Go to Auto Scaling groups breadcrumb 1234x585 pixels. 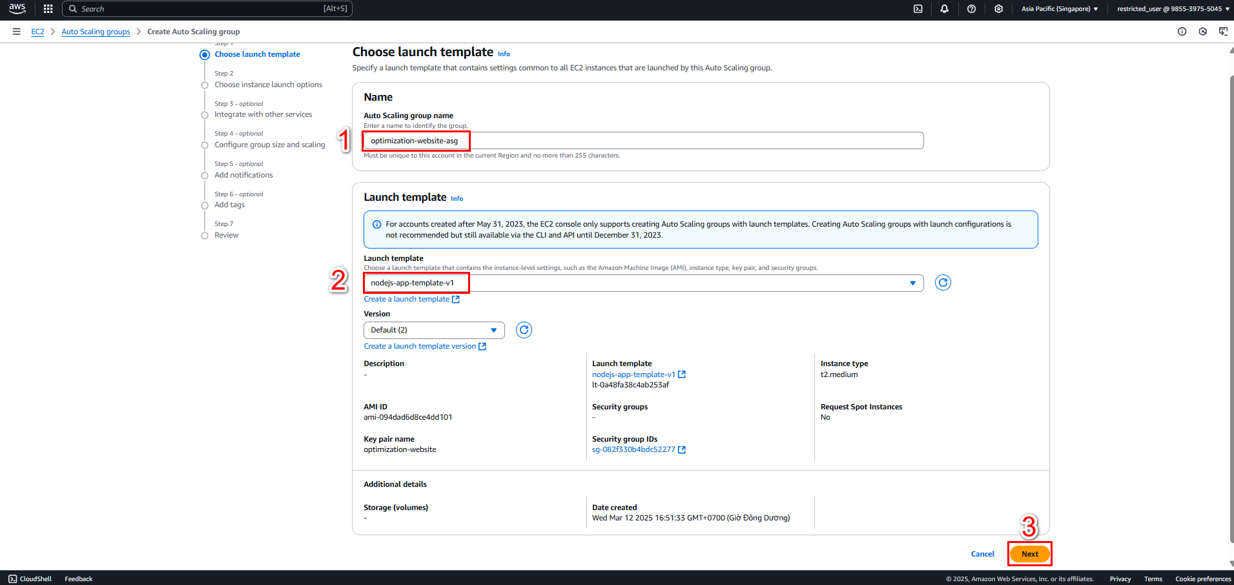point(96,32)
